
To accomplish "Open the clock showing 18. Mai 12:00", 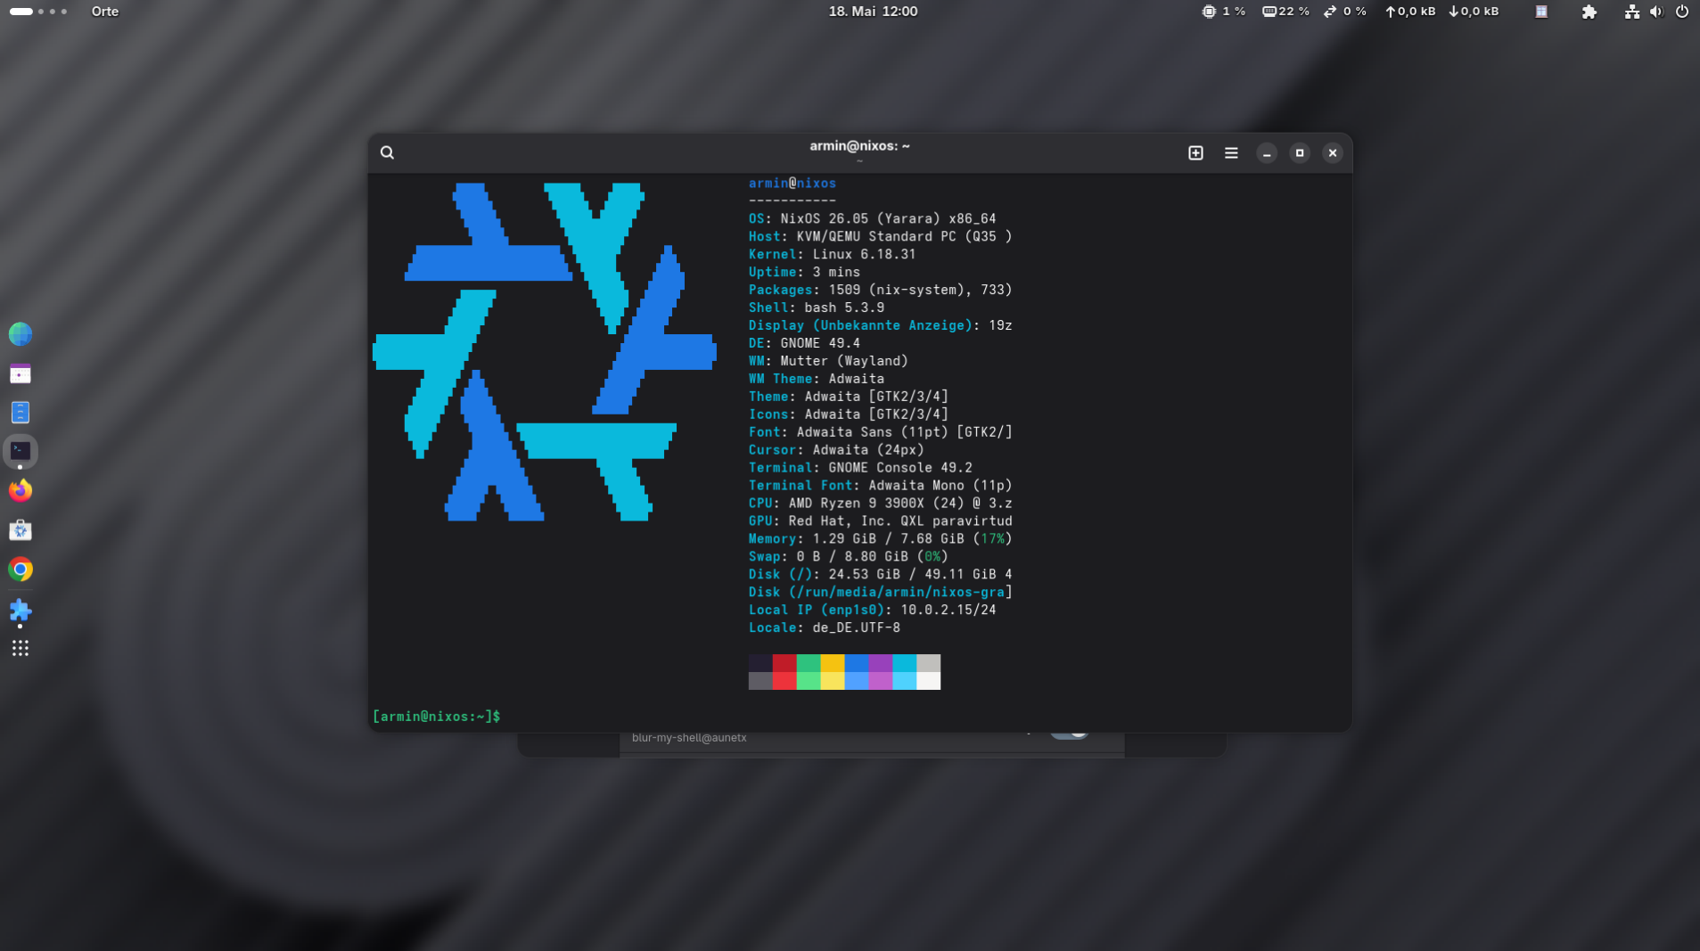I will (873, 12).
